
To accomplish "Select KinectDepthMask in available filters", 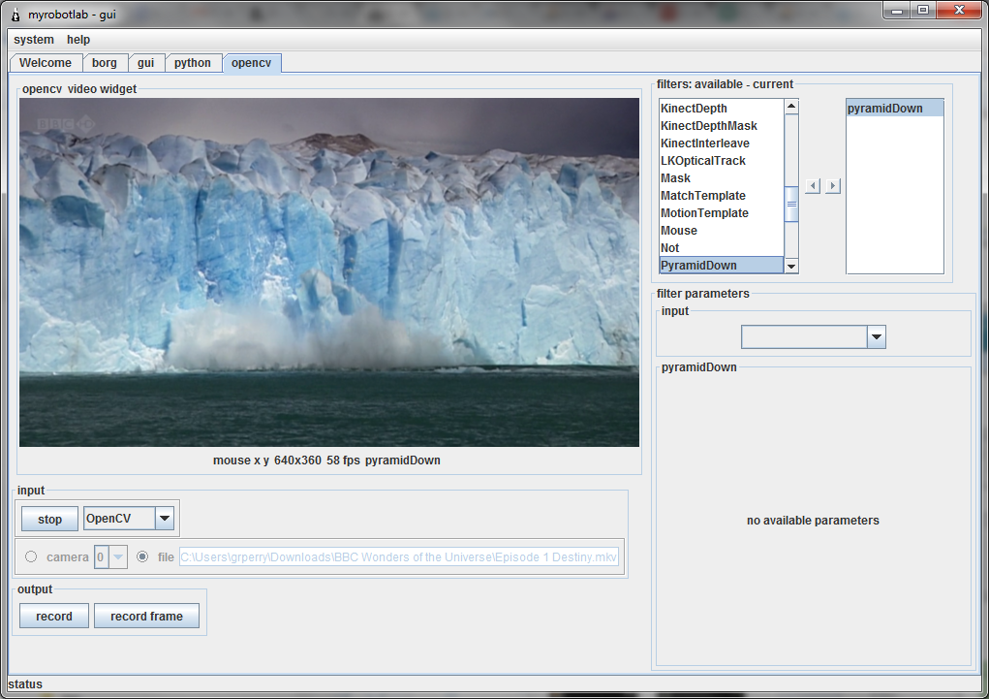I will 721,126.
